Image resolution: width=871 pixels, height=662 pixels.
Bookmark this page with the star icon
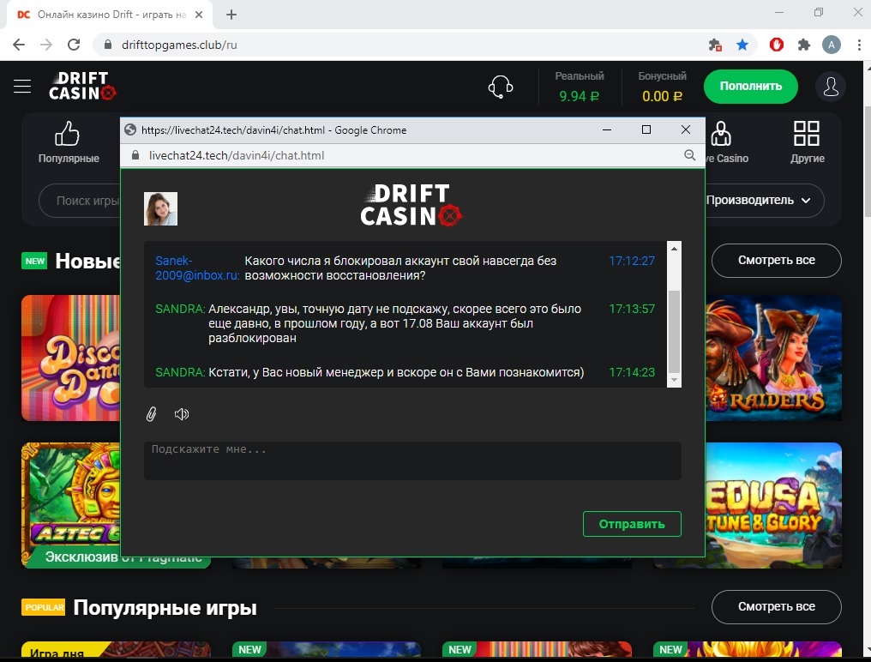(x=742, y=45)
